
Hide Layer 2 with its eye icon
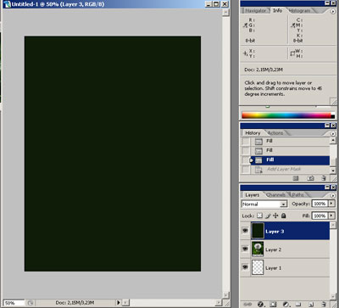(x=245, y=249)
